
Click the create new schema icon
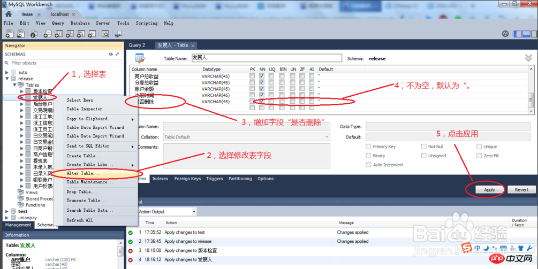(48, 34)
